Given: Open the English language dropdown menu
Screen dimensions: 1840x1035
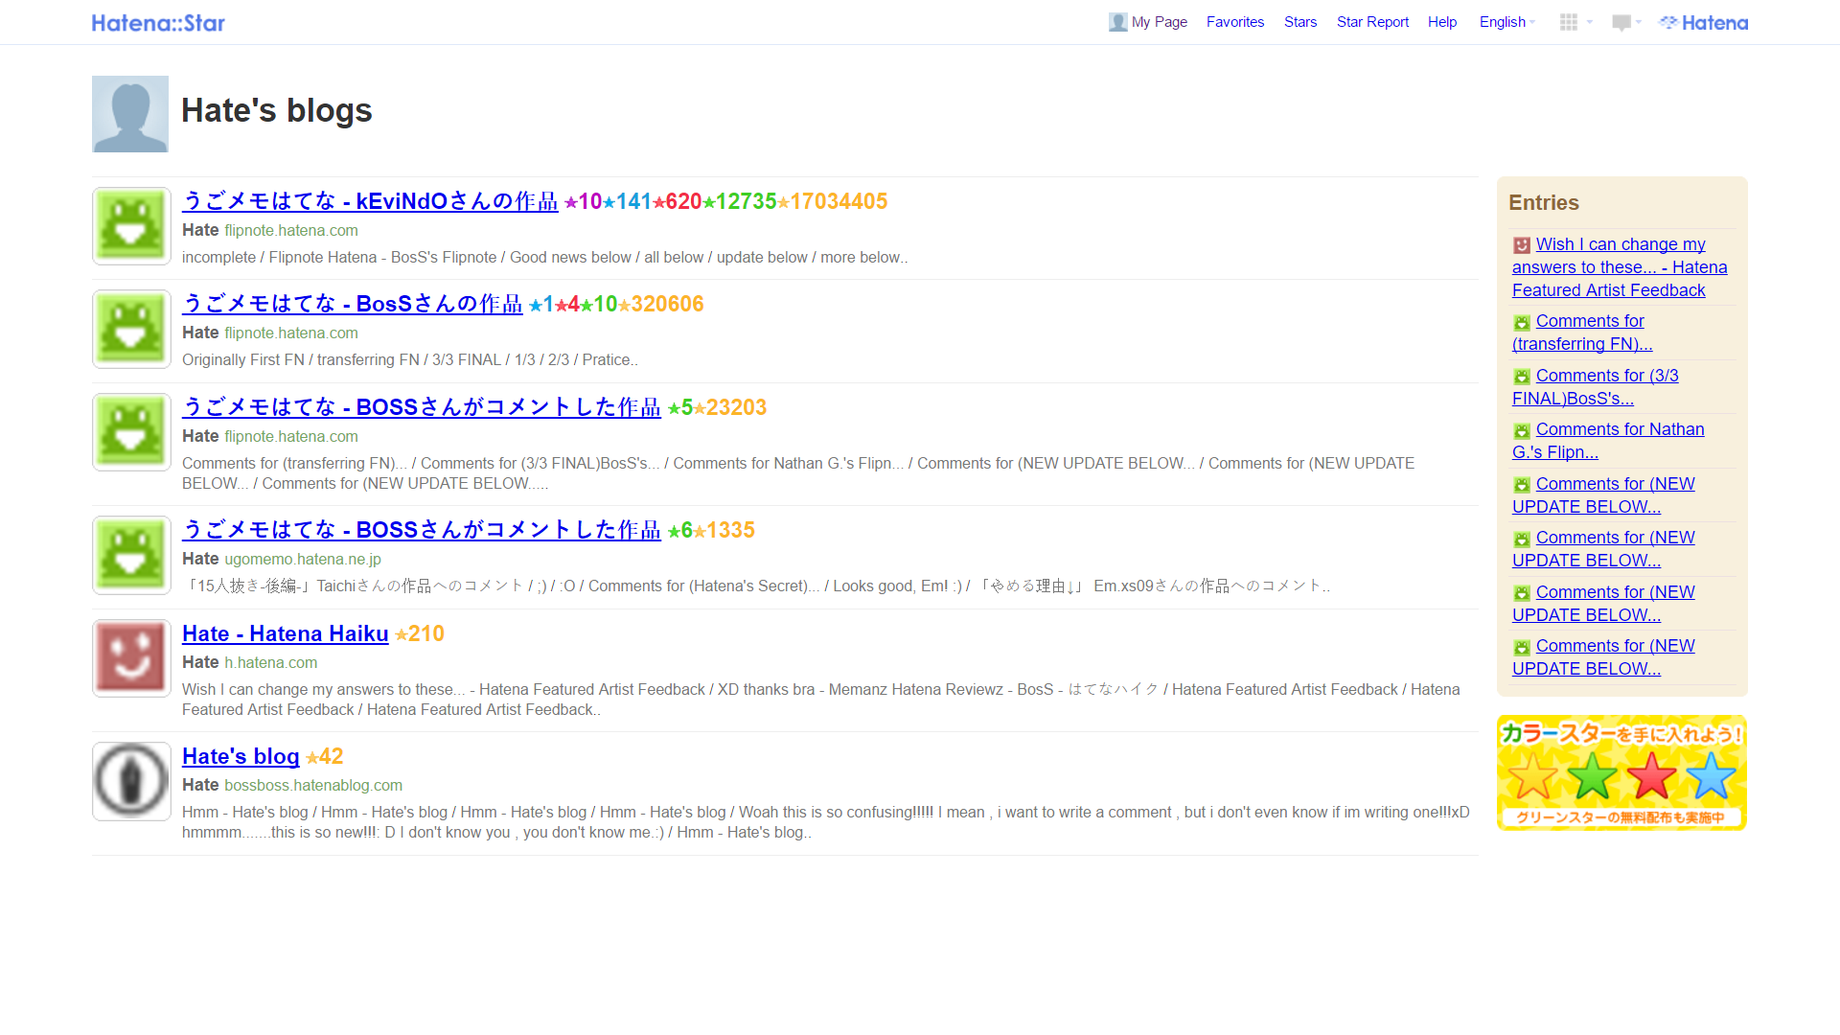Looking at the screenshot, I should tap(1506, 21).
